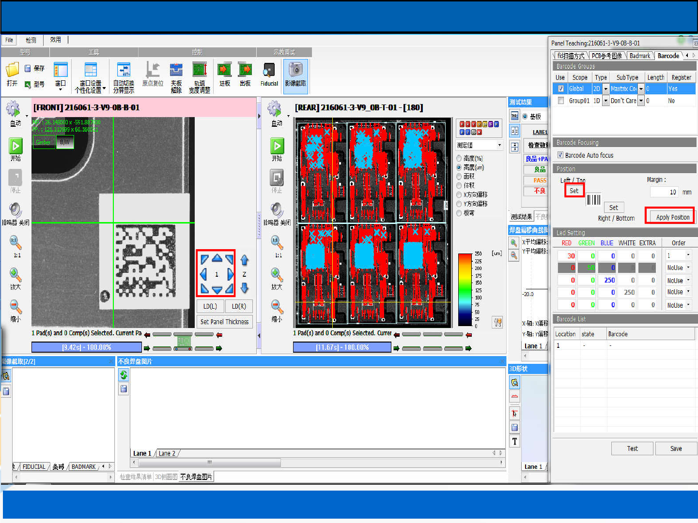Image resolution: width=698 pixels, height=523 pixels.
Task: Toggle the Barcode Auto focus checkbox
Action: (560, 155)
